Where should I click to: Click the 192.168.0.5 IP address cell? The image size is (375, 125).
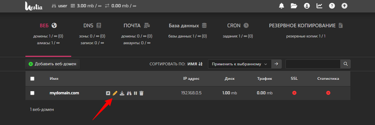click(x=191, y=93)
